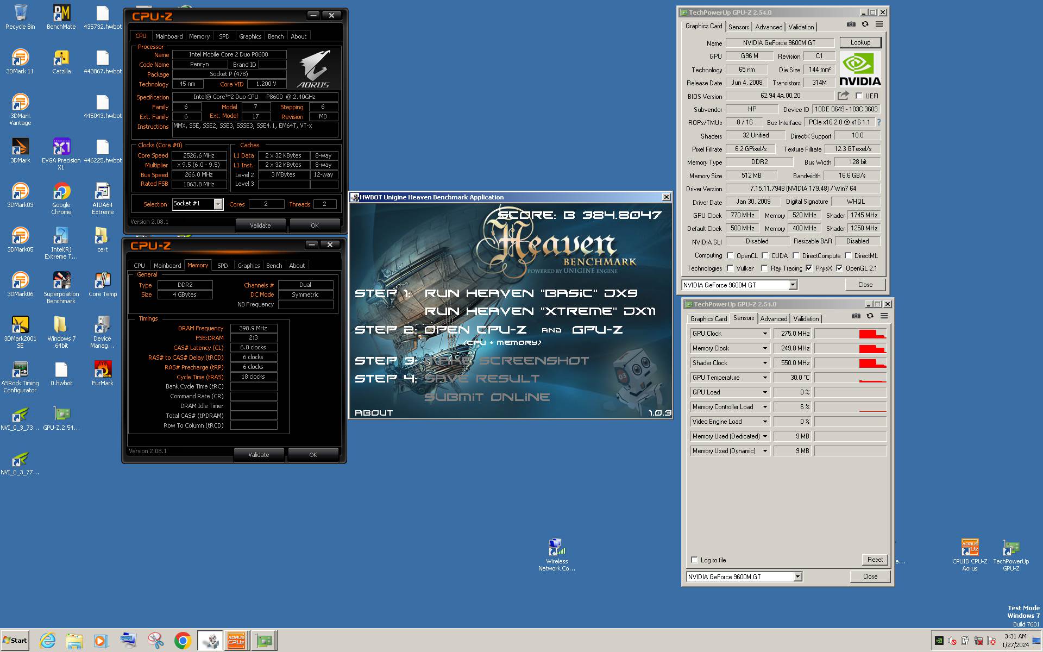Click the system tray clock

click(x=1015, y=641)
